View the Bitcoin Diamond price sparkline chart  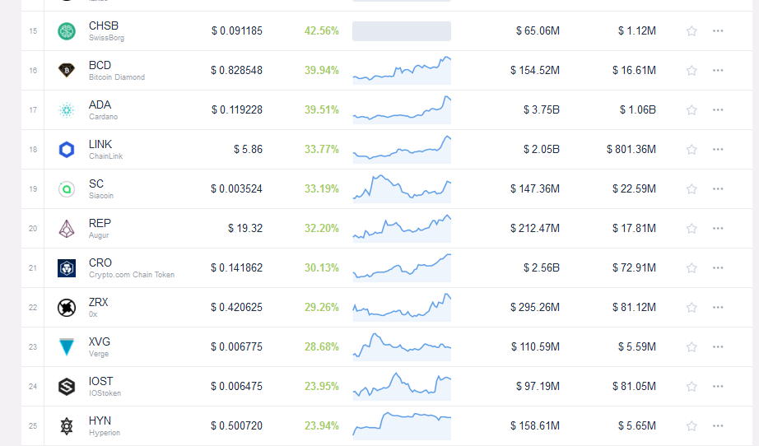click(402, 71)
